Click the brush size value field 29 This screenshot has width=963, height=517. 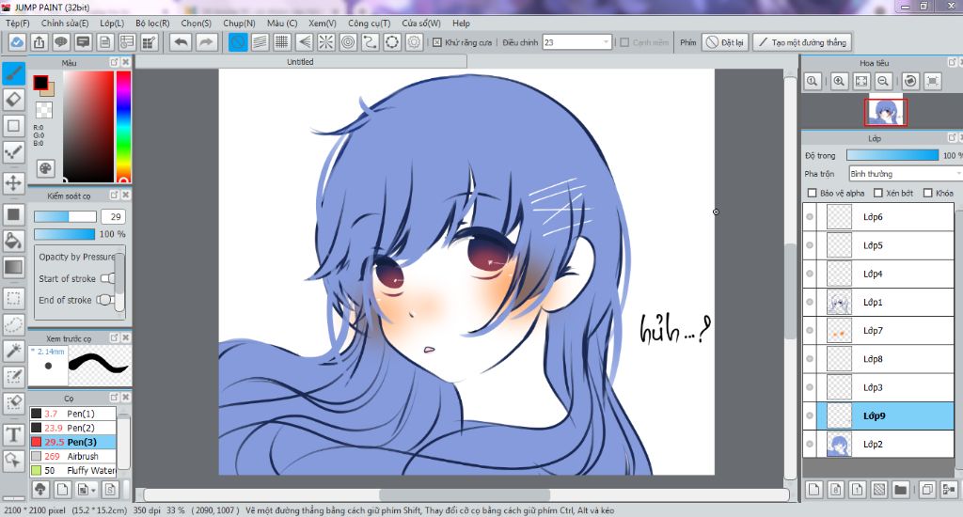(x=114, y=217)
